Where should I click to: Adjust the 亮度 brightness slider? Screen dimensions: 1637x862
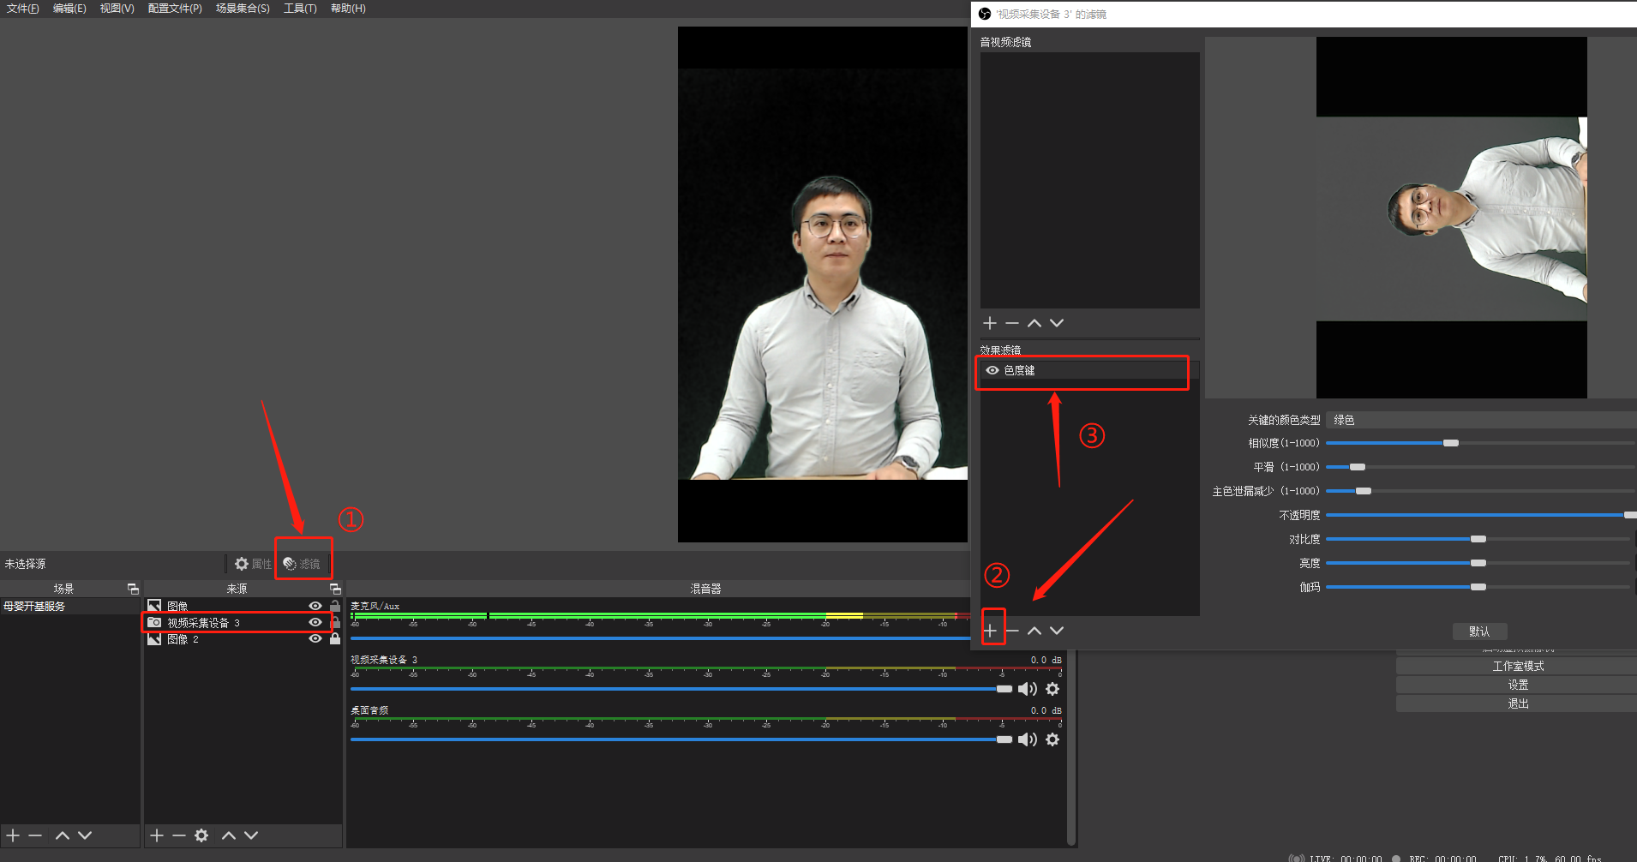(1478, 563)
